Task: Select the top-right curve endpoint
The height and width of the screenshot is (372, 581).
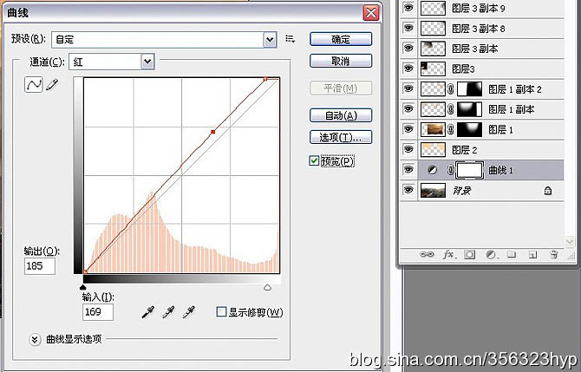Action: click(265, 79)
